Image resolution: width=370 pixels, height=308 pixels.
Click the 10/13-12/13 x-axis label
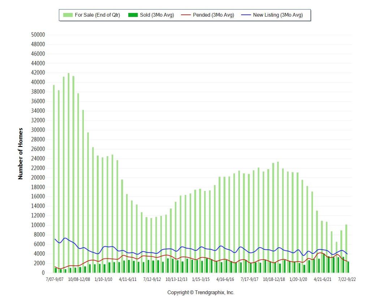click(x=176, y=279)
